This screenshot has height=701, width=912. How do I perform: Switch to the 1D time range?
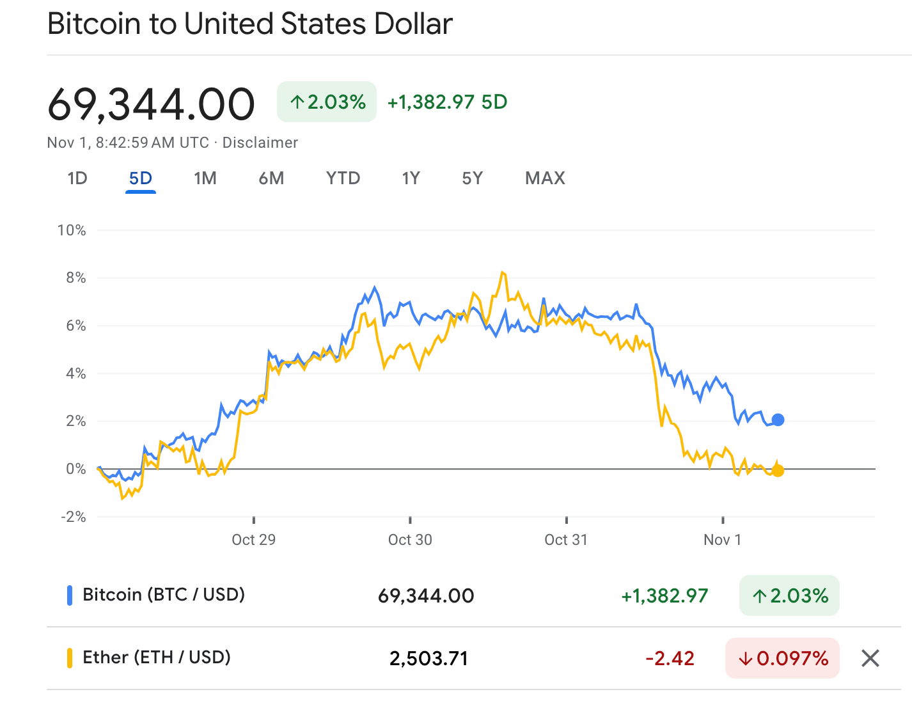(77, 178)
